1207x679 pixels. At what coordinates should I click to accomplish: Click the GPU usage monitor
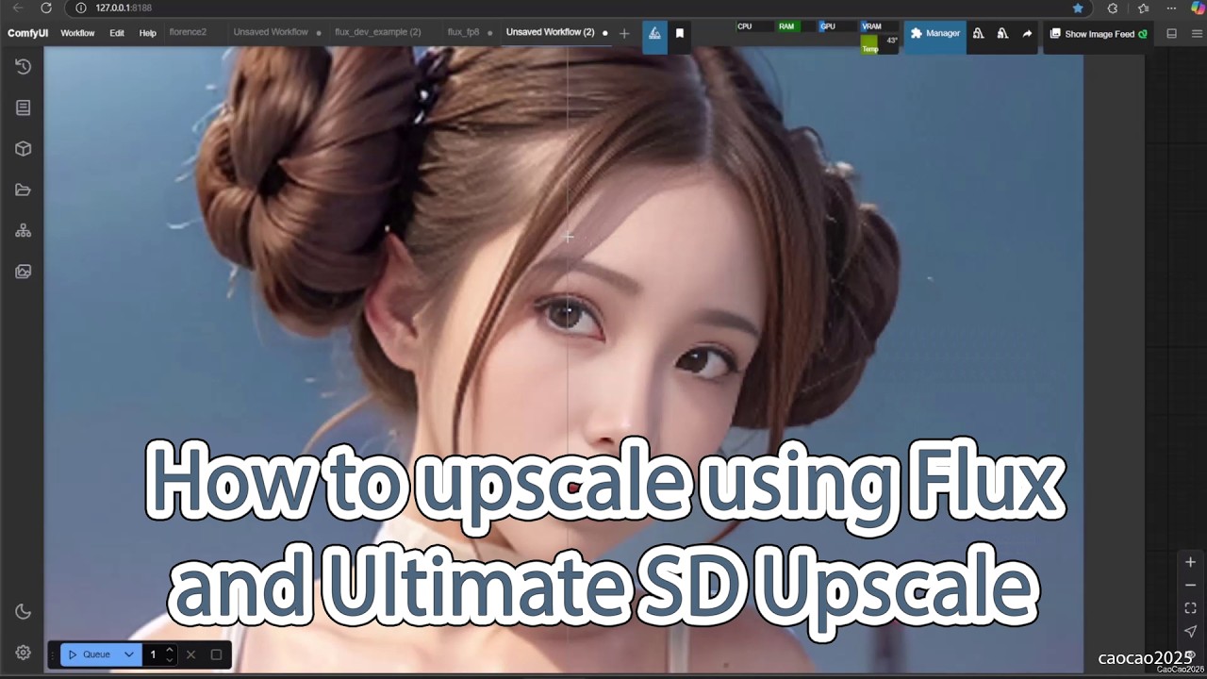[835, 26]
